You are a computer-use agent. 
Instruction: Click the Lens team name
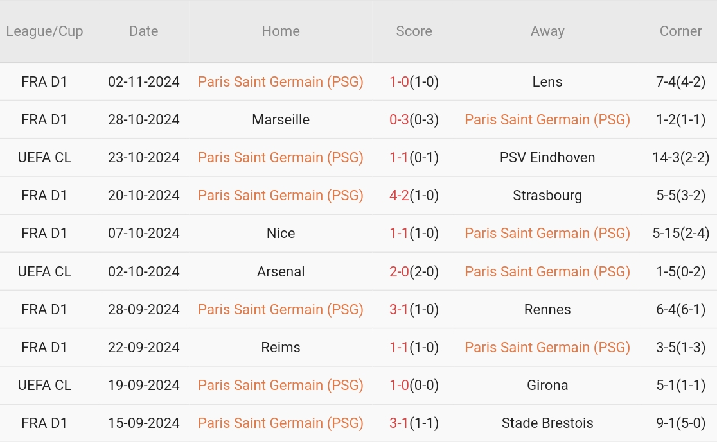(547, 81)
